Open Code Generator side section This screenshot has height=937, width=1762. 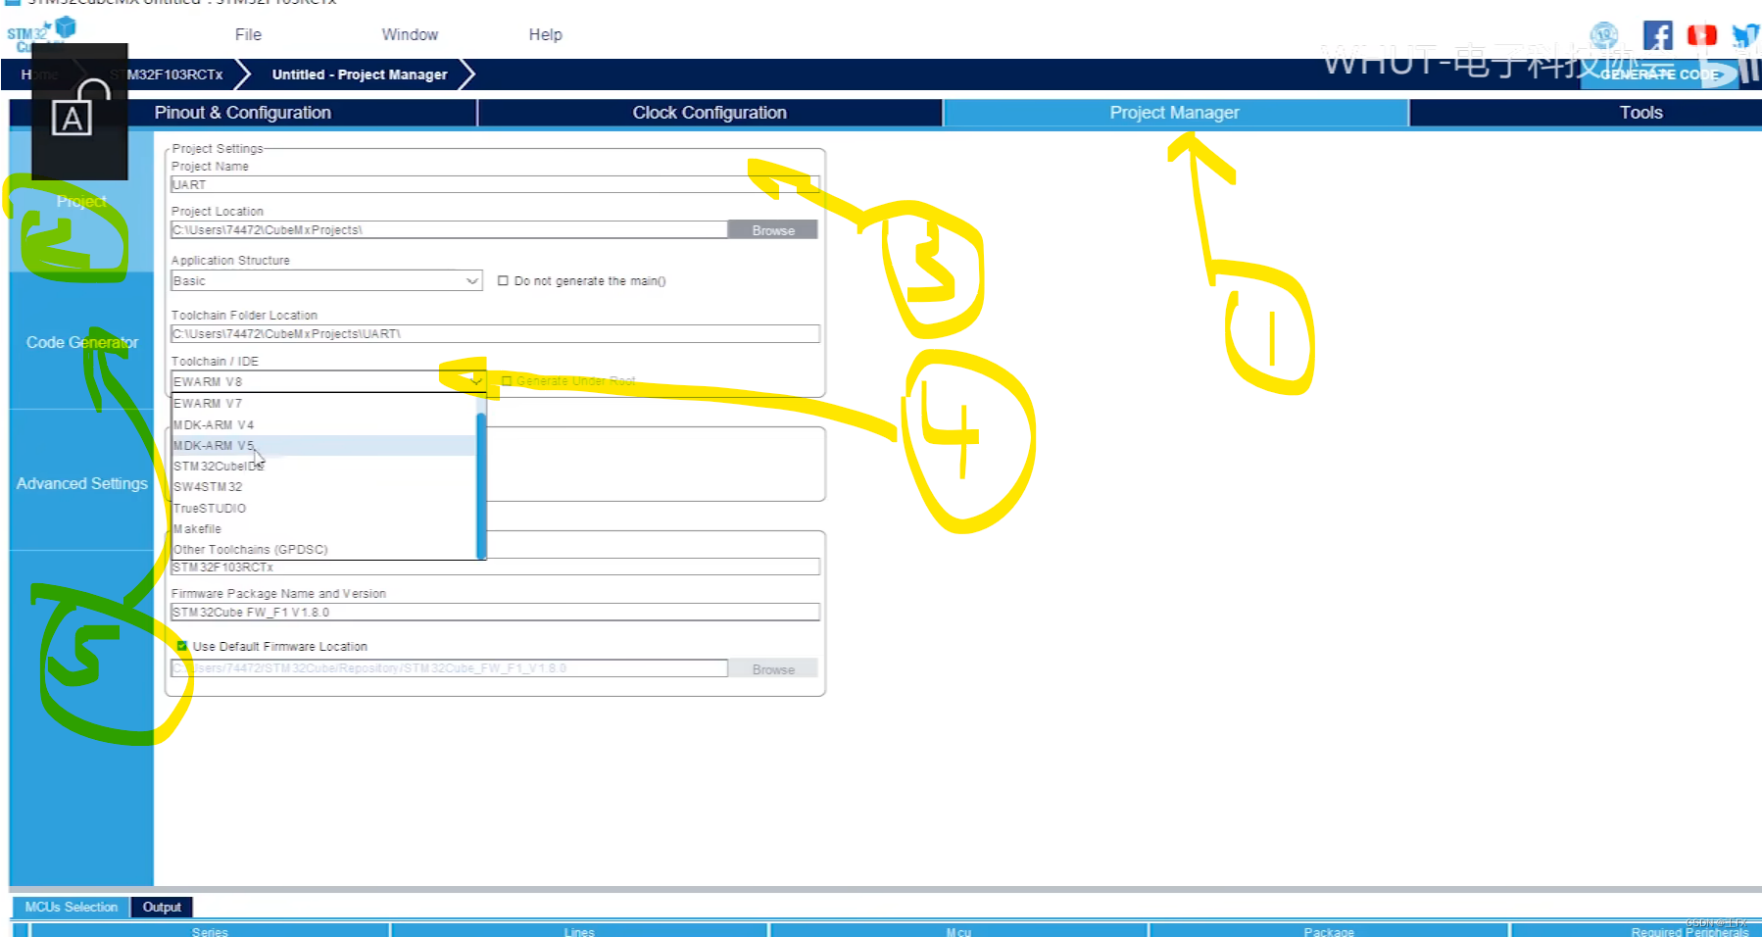point(81,342)
